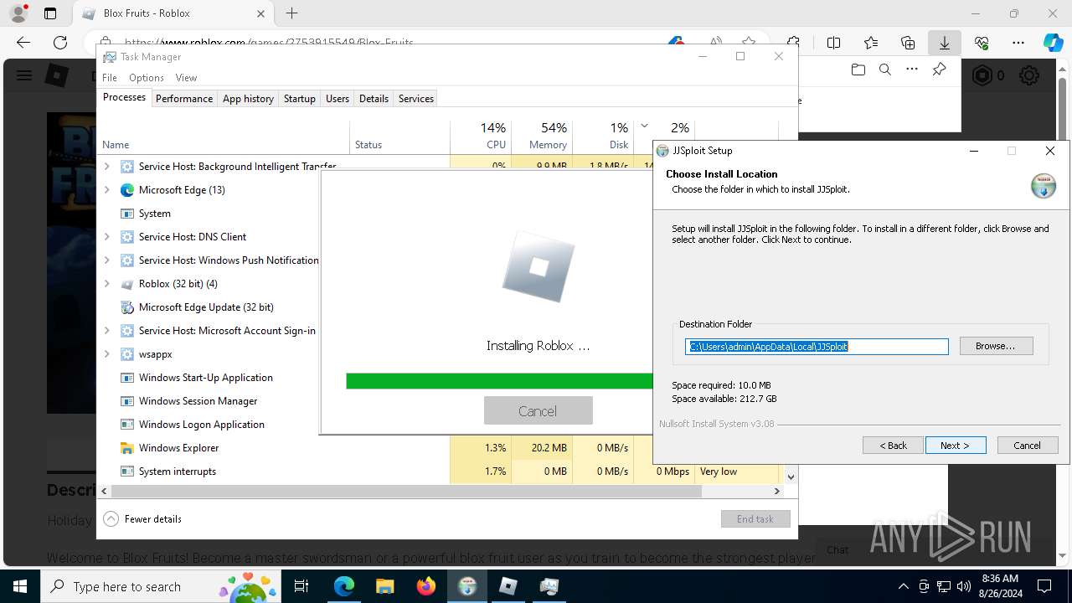Open Edge Browser essentials heart icon

click(982, 43)
